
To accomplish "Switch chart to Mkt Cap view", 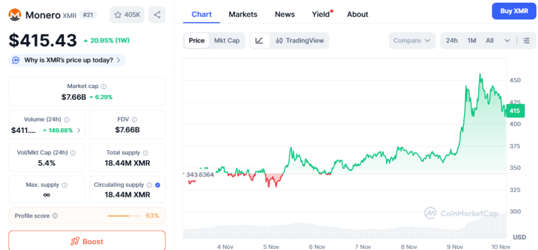I will [x=226, y=40].
